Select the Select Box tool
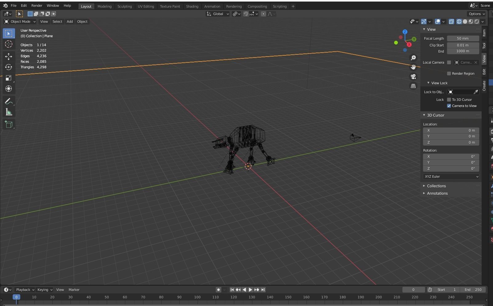 pyautogui.click(x=9, y=33)
